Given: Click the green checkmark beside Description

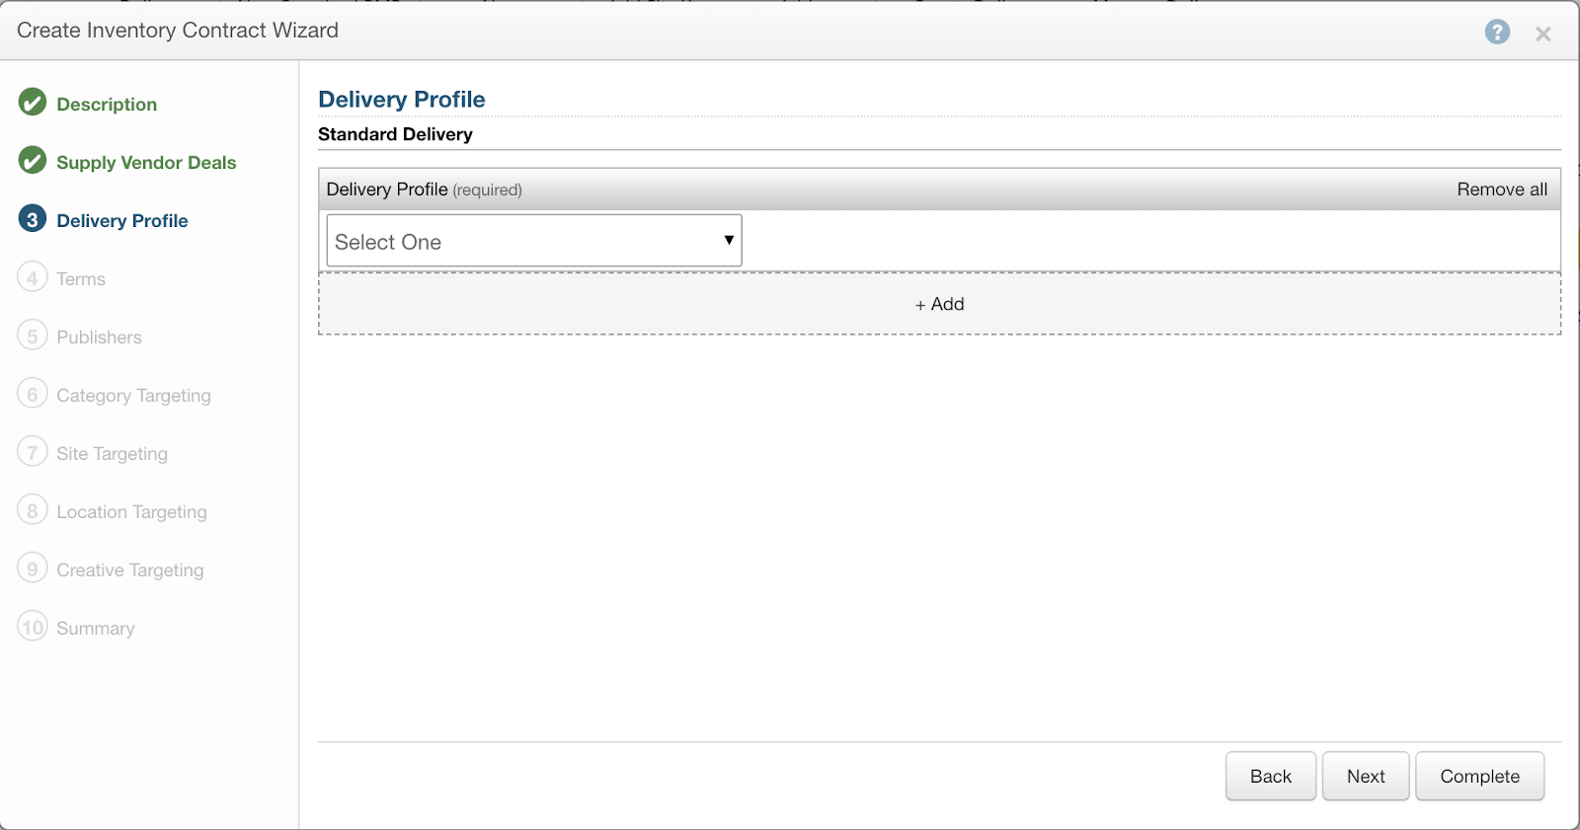Looking at the screenshot, I should [x=33, y=103].
